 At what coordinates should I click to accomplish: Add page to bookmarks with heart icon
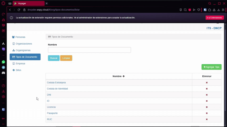(199, 10)
